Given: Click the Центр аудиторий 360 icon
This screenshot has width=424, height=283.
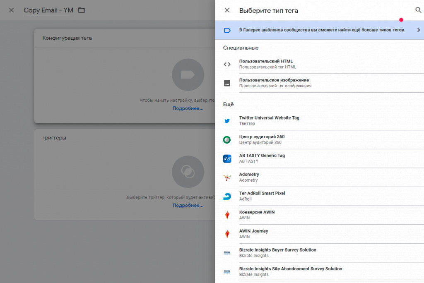Looking at the screenshot, I should 227,140.
